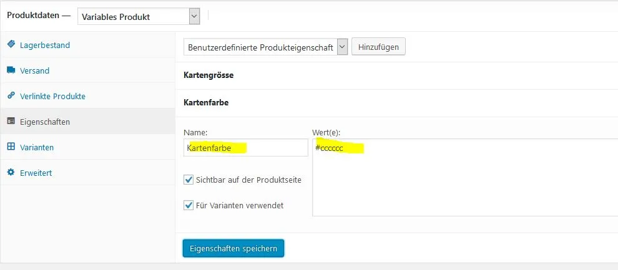Click the Wert(e) textarea with #cccccc
This screenshot has width=618, height=270.
pyautogui.click(x=465, y=177)
